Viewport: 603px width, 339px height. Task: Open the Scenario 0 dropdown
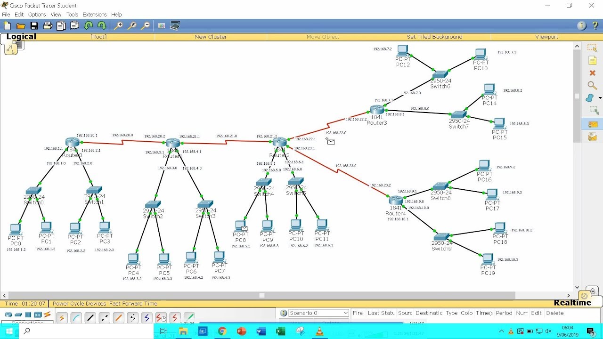click(x=318, y=313)
